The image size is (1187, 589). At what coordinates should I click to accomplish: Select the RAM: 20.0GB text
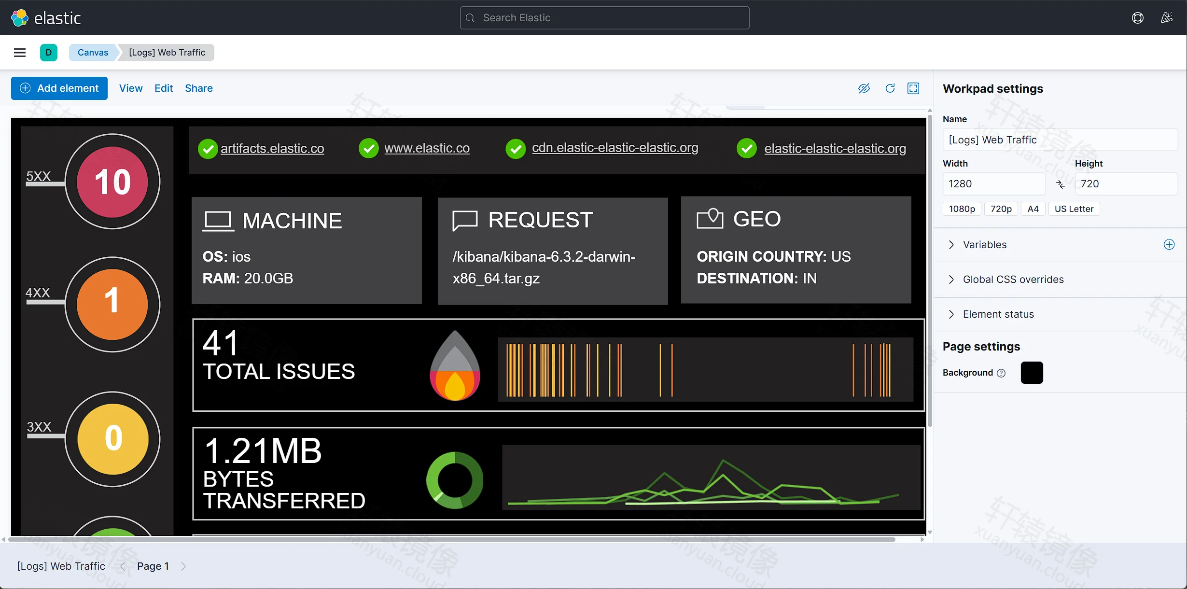248,279
